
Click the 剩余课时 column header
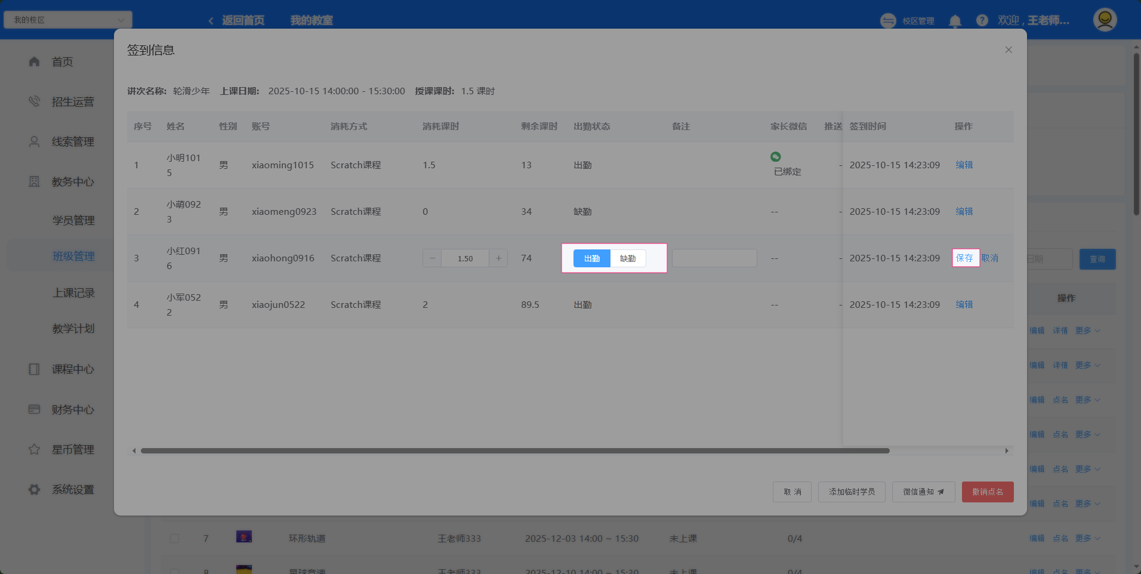pos(539,126)
